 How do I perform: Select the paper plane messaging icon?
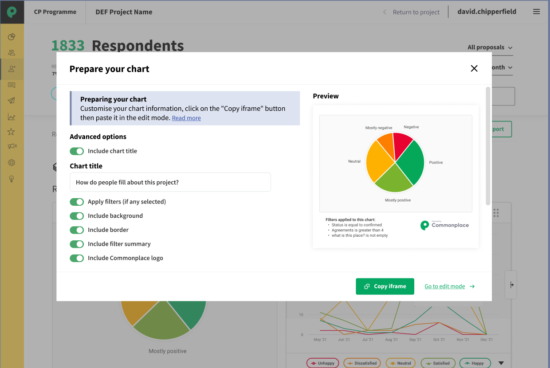[x=12, y=101]
